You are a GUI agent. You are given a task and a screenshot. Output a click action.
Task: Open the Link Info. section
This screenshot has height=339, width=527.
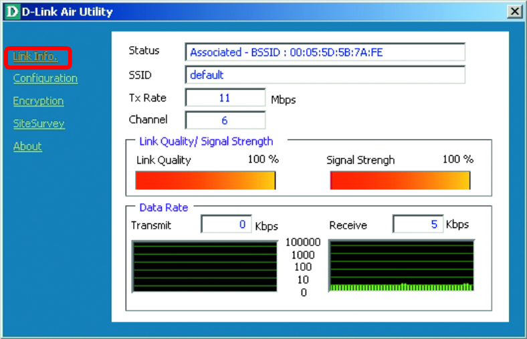tap(35, 57)
